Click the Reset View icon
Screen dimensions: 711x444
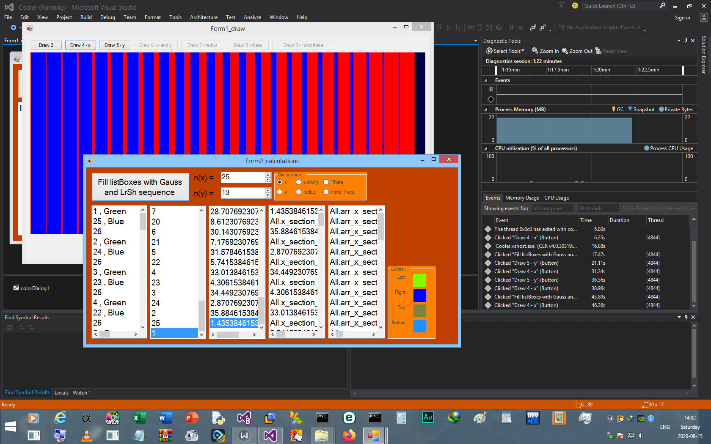click(598, 51)
